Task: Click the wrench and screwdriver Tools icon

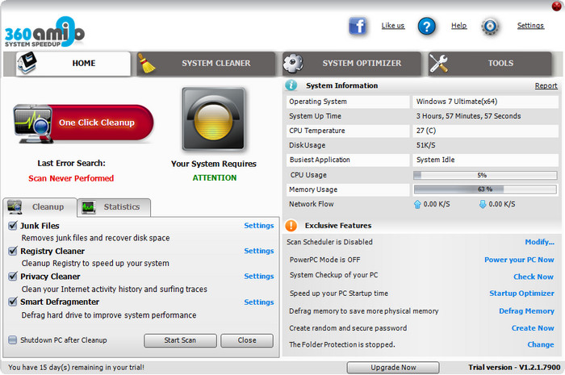Action: [438, 64]
